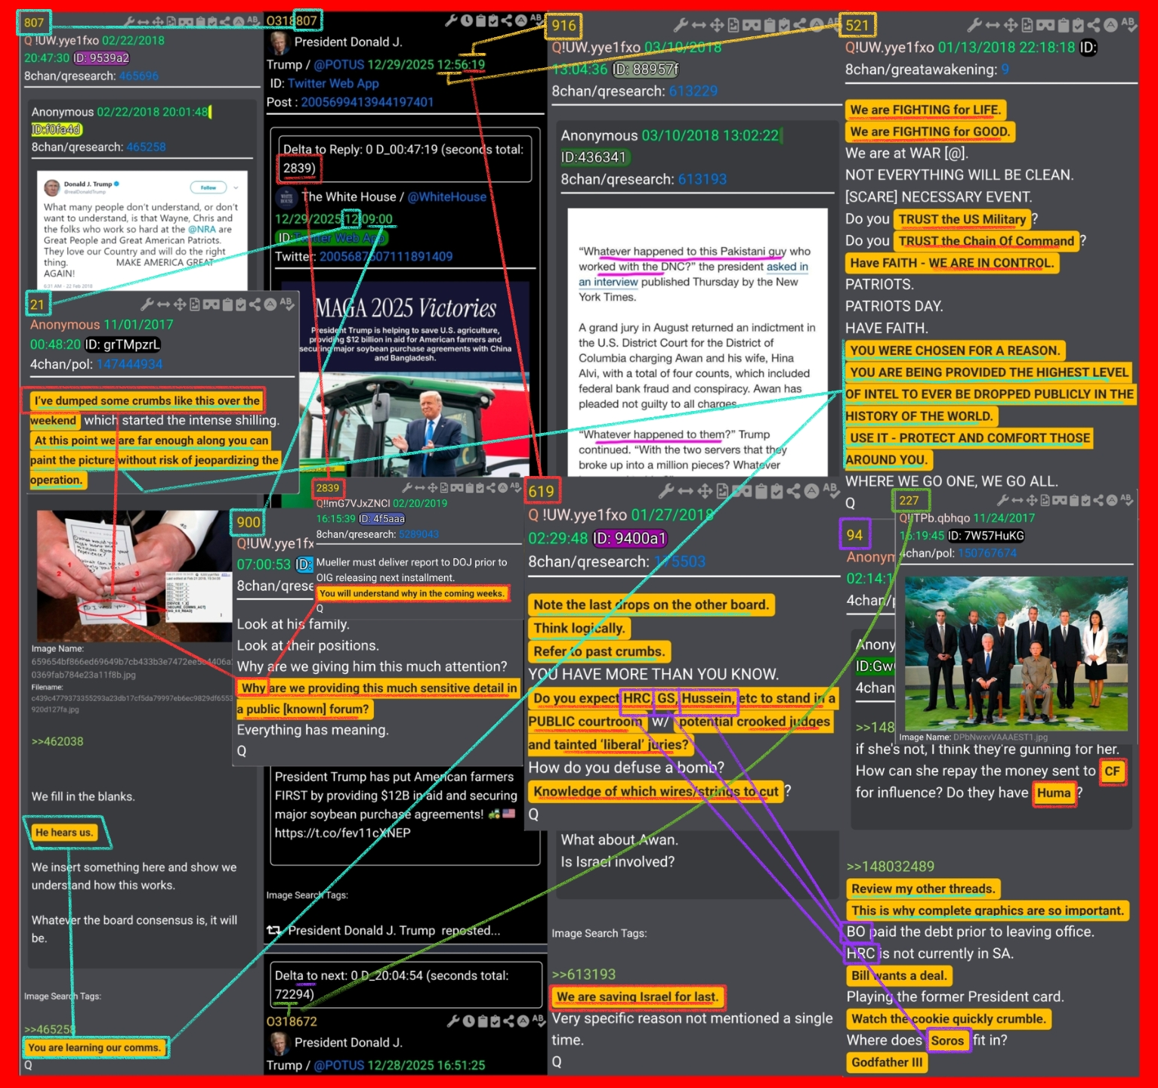
Task: Click the wrench icon on post 521
Action: point(975,25)
